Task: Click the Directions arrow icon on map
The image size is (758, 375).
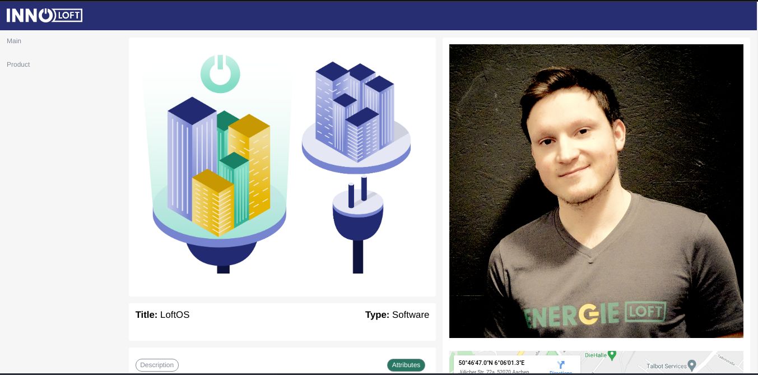Action: pos(561,365)
